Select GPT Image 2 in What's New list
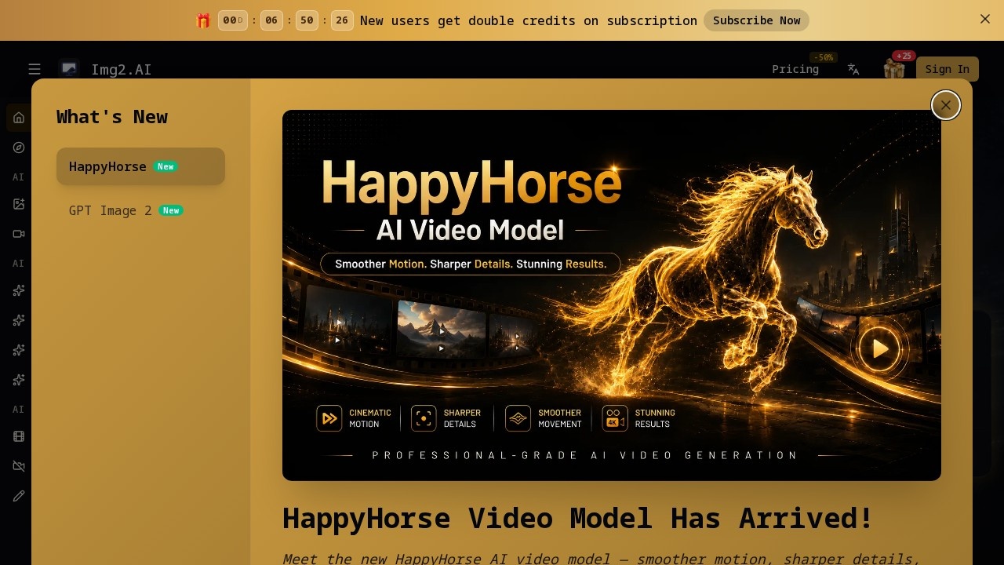1004x565 pixels. [x=140, y=210]
